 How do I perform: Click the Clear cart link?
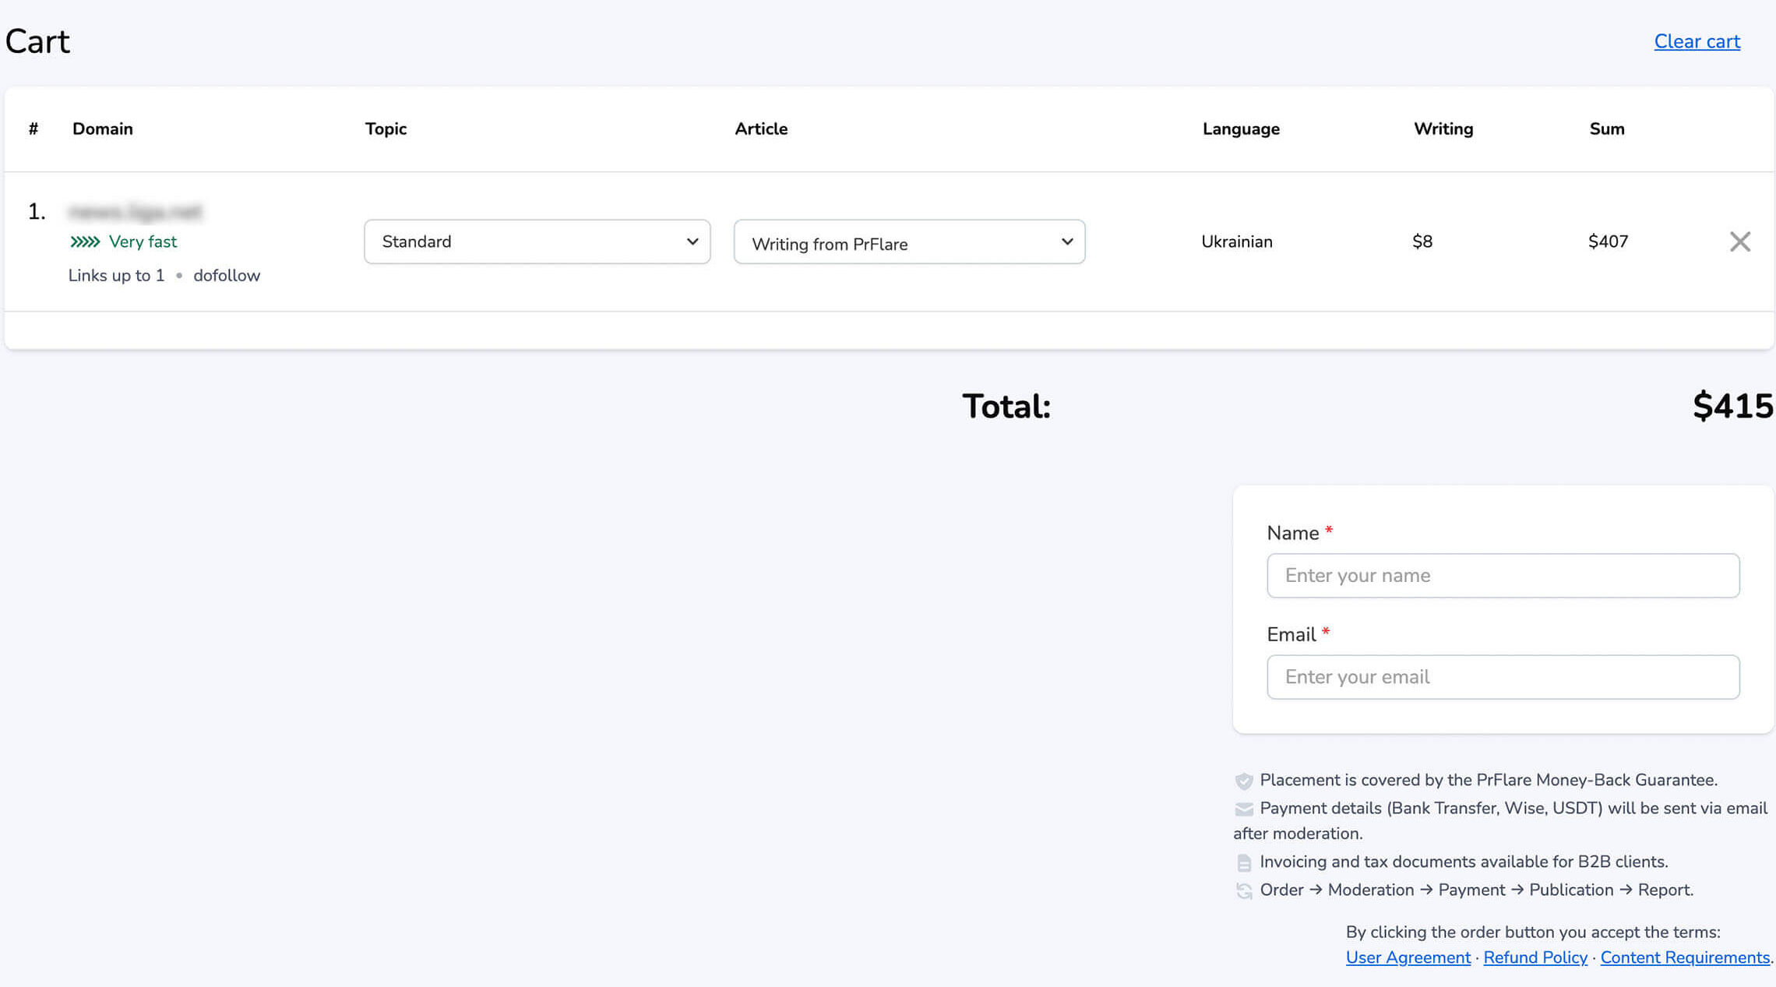(1697, 41)
